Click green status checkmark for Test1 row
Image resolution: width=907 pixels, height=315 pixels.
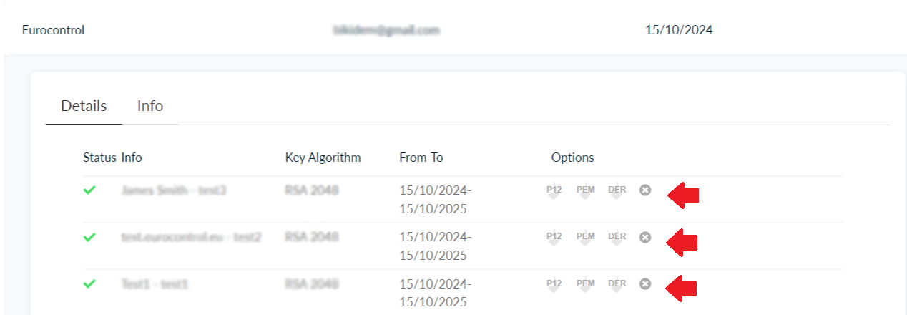click(89, 284)
